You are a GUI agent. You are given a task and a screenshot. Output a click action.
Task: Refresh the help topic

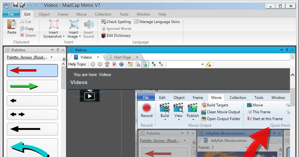point(121,64)
